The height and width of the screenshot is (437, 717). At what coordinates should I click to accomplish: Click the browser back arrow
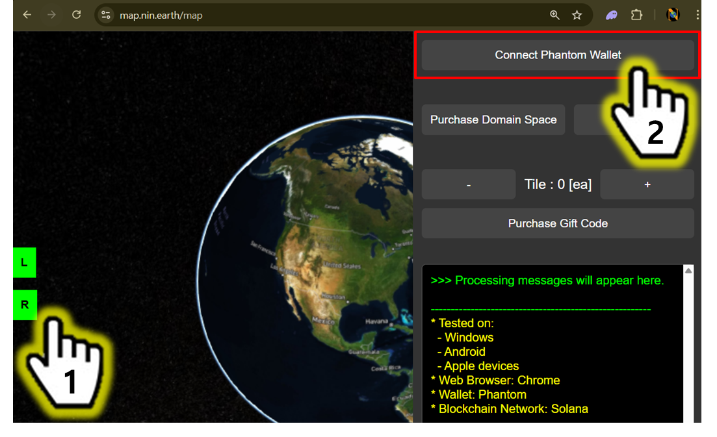27,15
